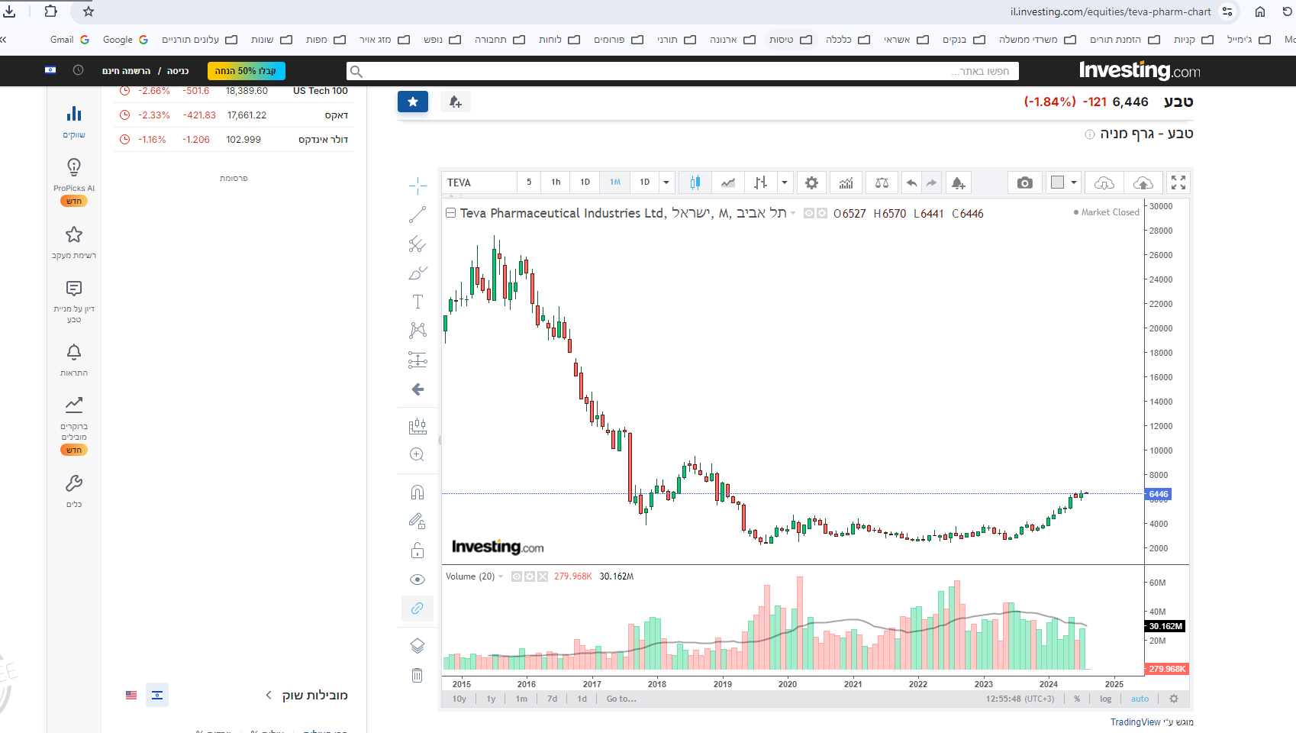The height and width of the screenshot is (733, 1296).
Task: Select the 1M monthly interval
Action: pyautogui.click(x=615, y=182)
